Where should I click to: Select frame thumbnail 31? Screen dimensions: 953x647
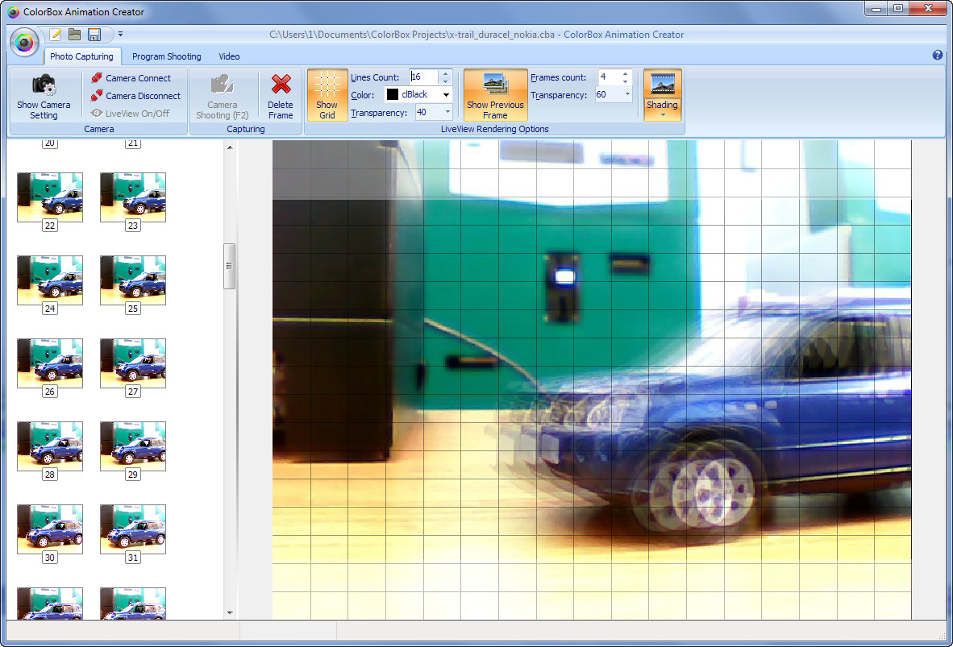pos(132,529)
